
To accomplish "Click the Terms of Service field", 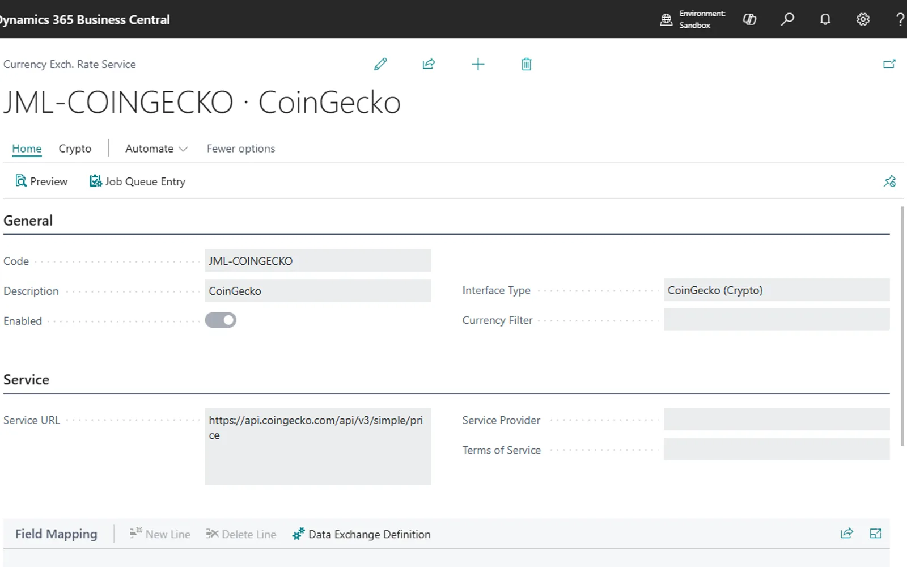I will 777,450.
